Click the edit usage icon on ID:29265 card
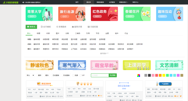The height and width of the screenshot is (101, 188). click(x=47, y=96)
